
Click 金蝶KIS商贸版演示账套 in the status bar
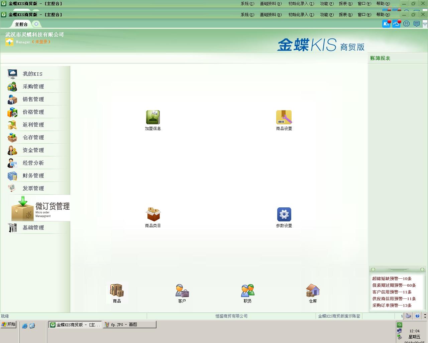point(339,316)
